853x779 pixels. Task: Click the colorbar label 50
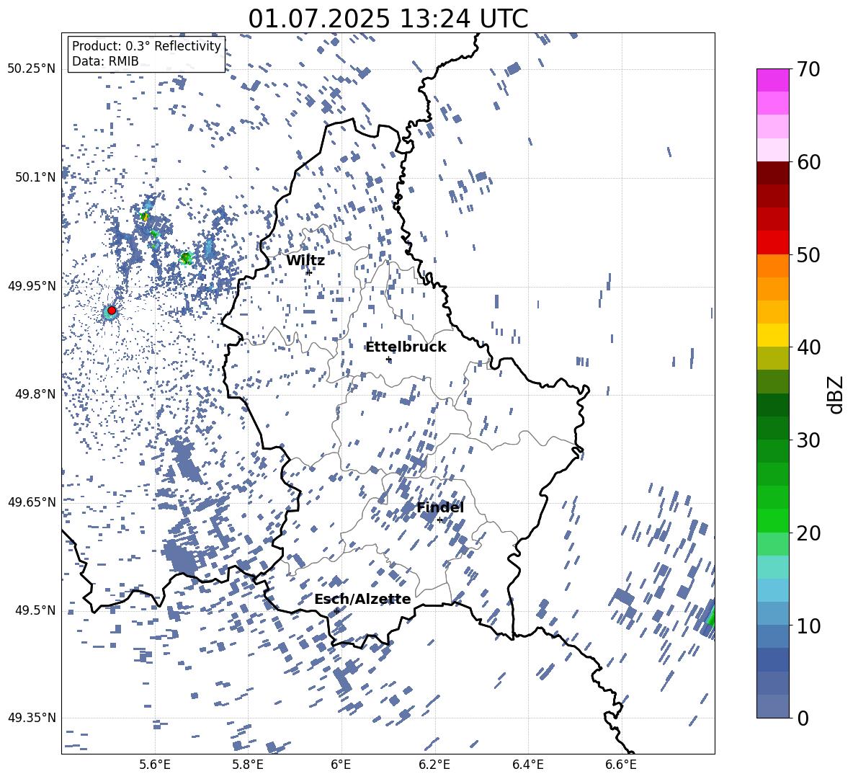(x=808, y=254)
